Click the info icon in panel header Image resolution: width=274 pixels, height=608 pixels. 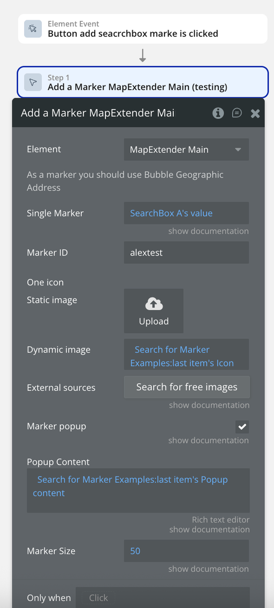tap(218, 113)
